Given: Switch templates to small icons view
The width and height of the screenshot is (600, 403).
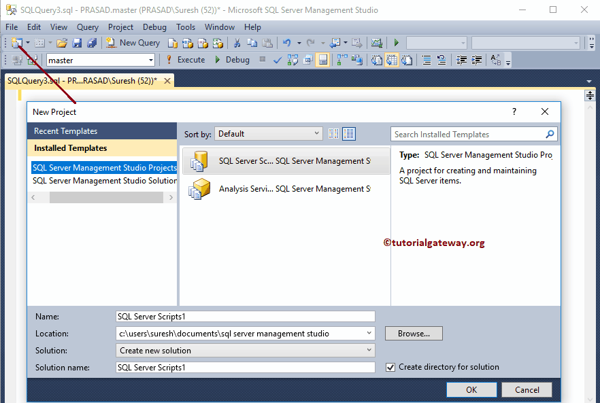Looking at the screenshot, I should (334, 134).
